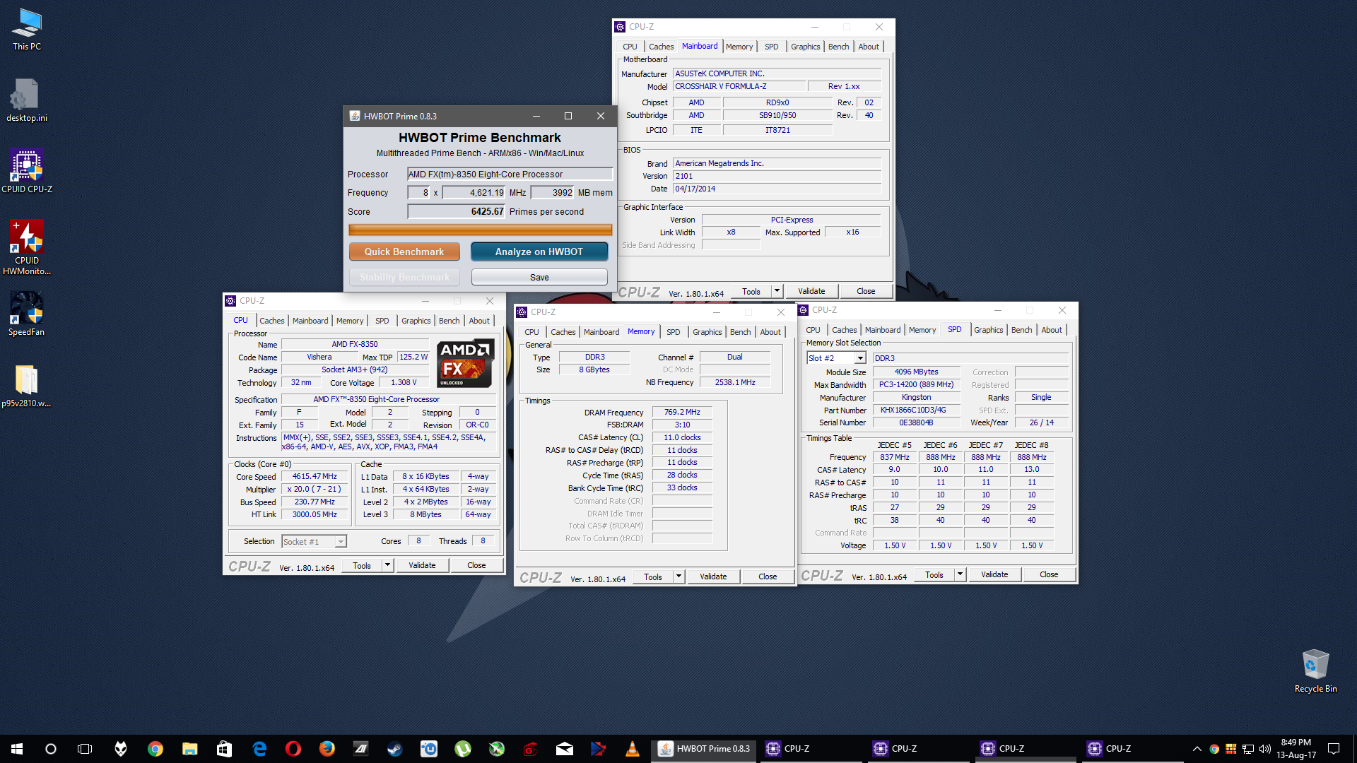Viewport: 1357px width, 763px height.
Task: Launch Google Chrome from taskbar
Action: point(155,749)
